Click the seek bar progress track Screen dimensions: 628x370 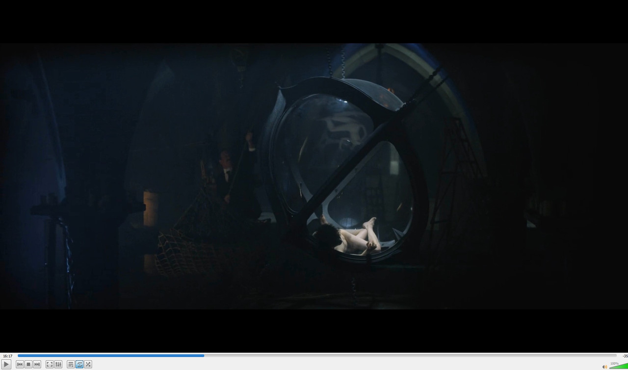[x=317, y=355]
